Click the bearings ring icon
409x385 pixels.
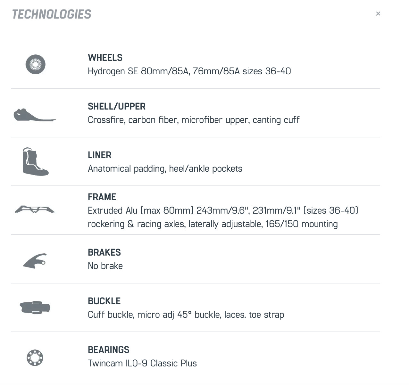pos(35,357)
